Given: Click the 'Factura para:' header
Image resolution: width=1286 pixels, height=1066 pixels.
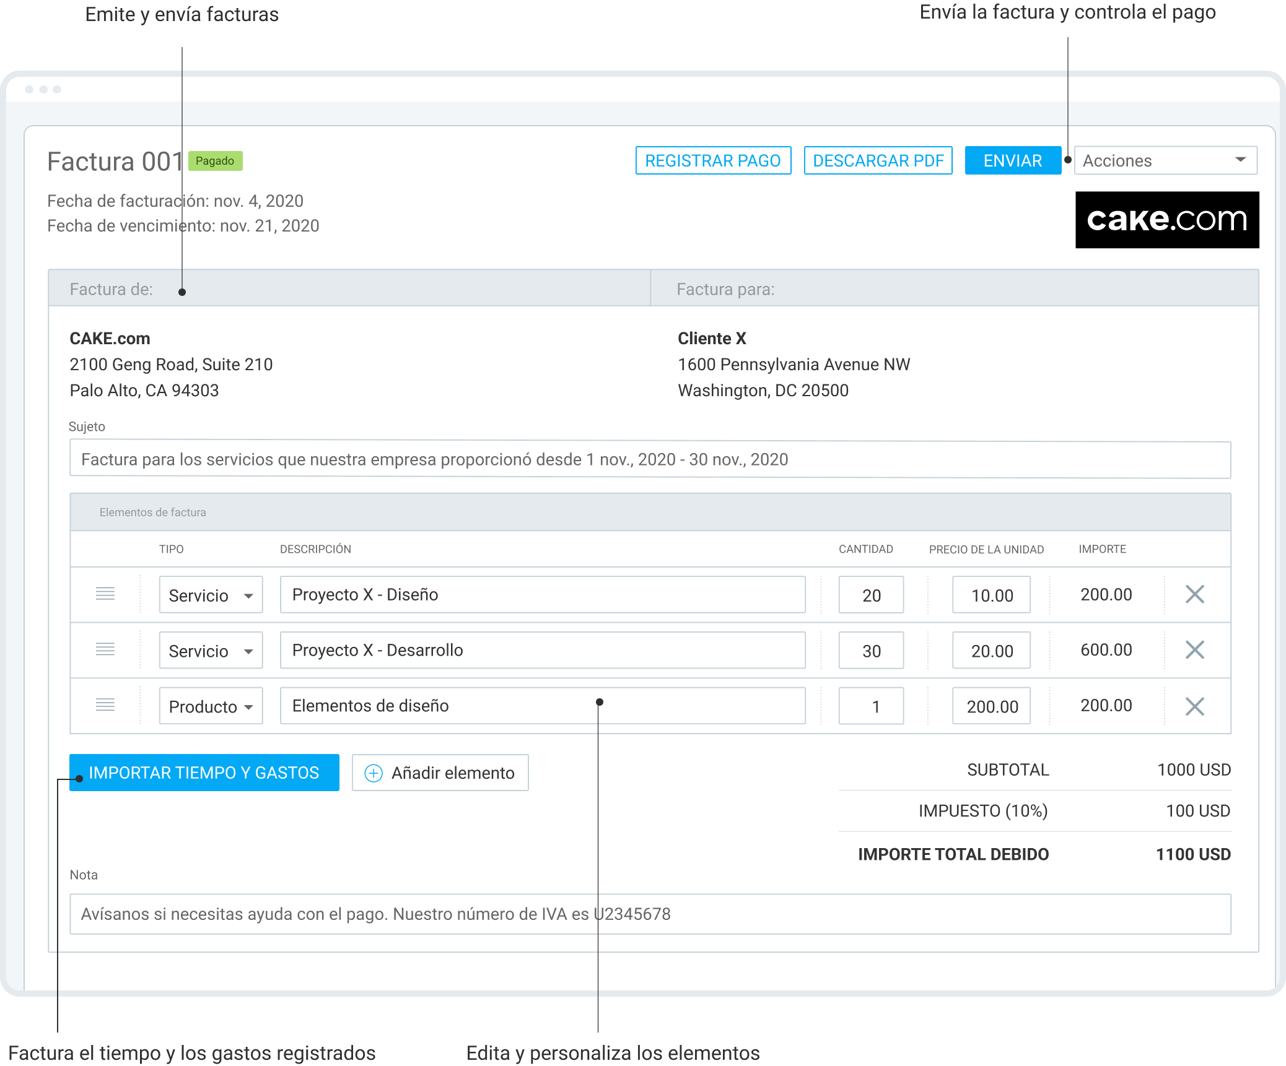Looking at the screenshot, I should 725,289.
